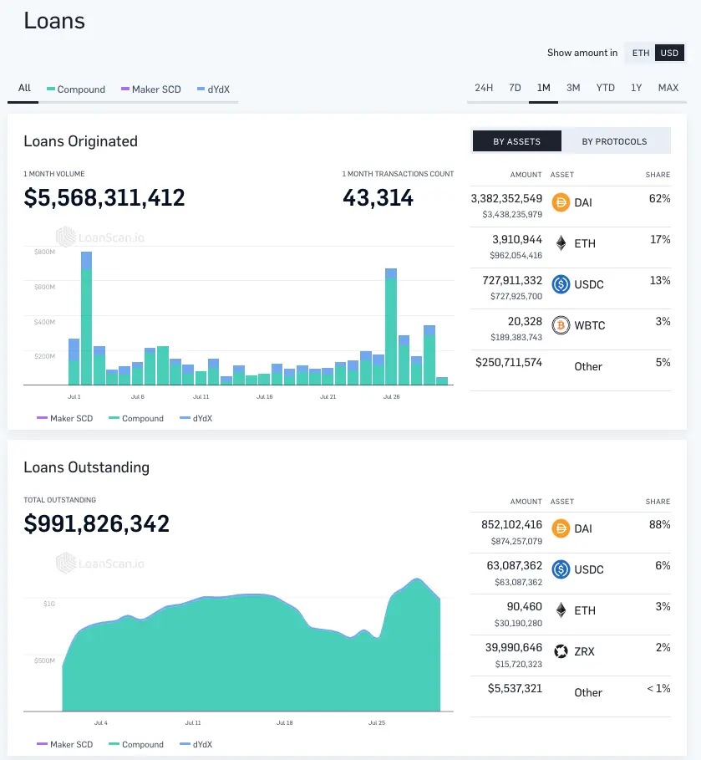Click the USDC icon in Loans Outstanding
The height and width of the screenshot is (760, 701).
tap(561, 569)
